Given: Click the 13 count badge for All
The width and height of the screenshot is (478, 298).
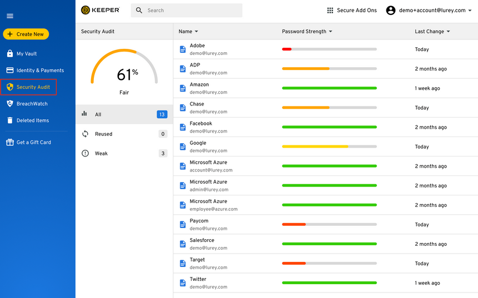Looking at the screenshot, I should pyautogui.click(x=162, y=114).
